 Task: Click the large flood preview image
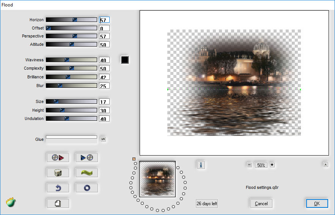(234, 83)
